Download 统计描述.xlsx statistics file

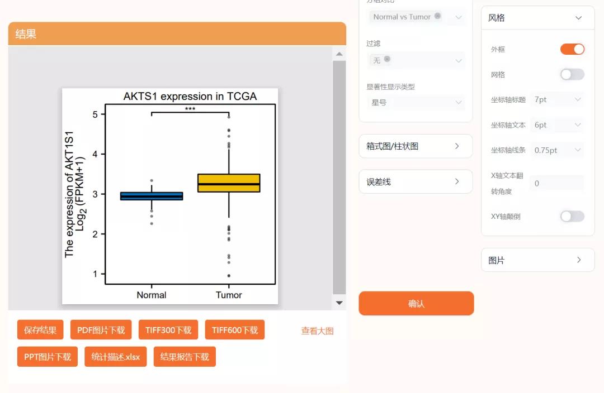pyautogui.click(x=115, y=356)
